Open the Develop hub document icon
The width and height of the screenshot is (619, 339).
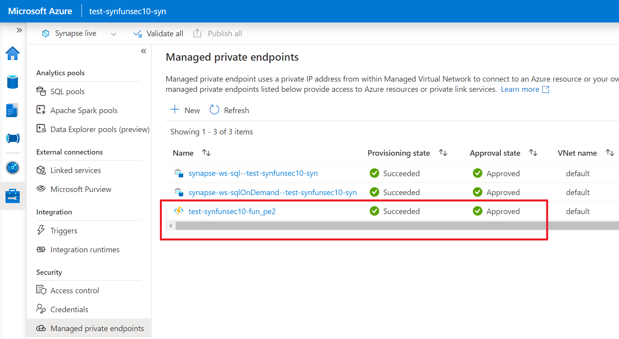point(12,110)
